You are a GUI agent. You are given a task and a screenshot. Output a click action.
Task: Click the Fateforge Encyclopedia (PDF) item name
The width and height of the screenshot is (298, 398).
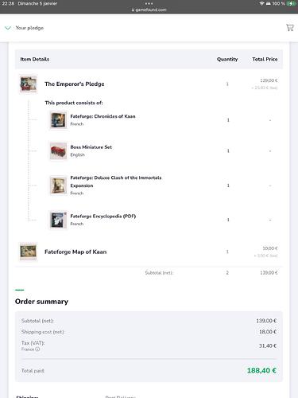(x=103, y=217)
